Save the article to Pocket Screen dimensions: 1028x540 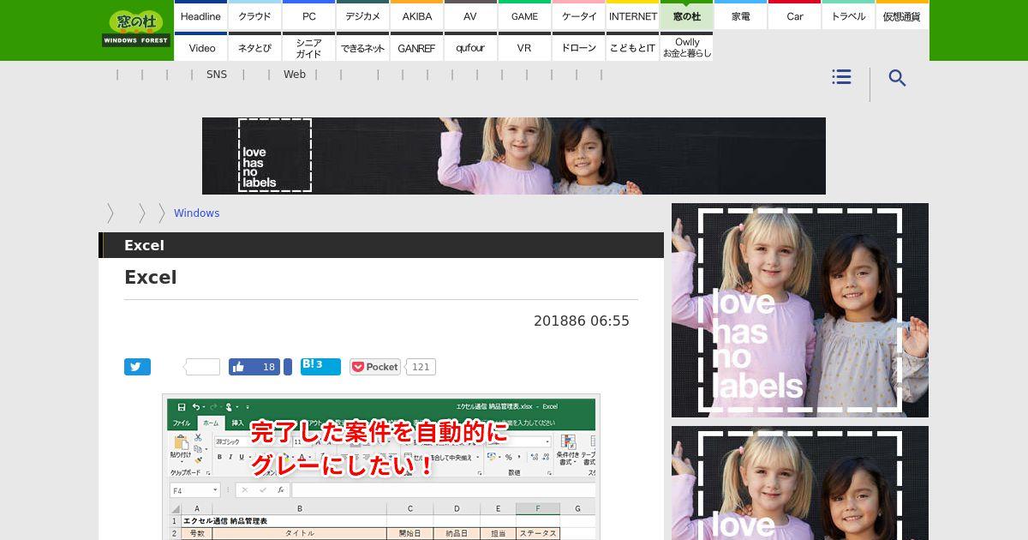click(x=375, y=367)
